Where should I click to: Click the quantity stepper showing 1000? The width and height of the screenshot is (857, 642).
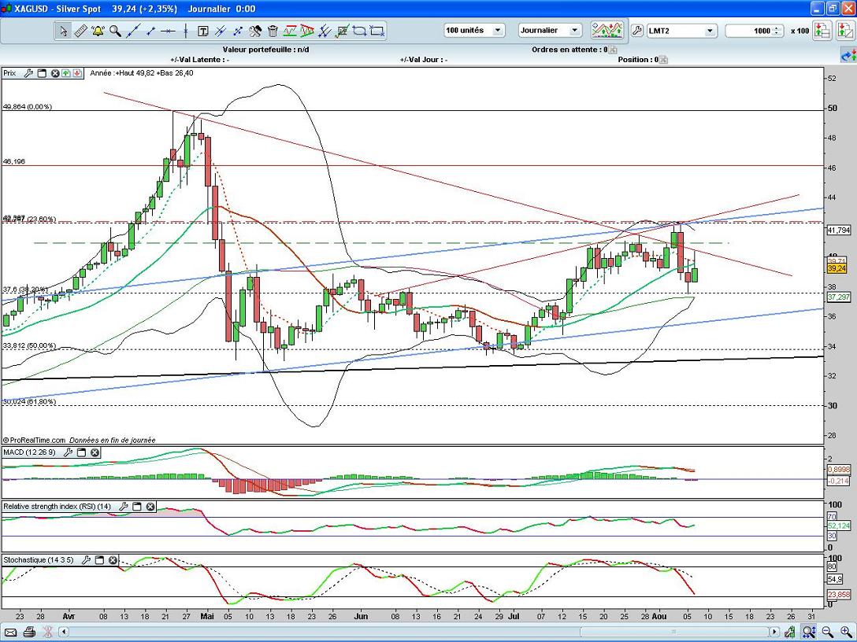(777, 31)
